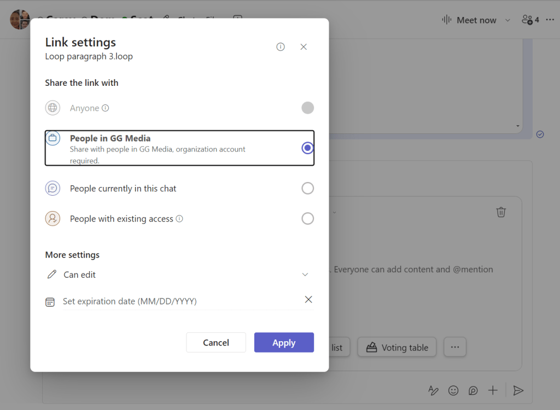Viewport: 560px width, 410px height.
Task: Select People with existing access radio button
Action: 307,219
